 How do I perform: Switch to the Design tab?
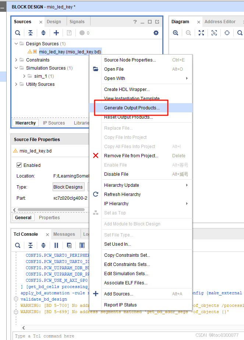click(x=54, y=22)
